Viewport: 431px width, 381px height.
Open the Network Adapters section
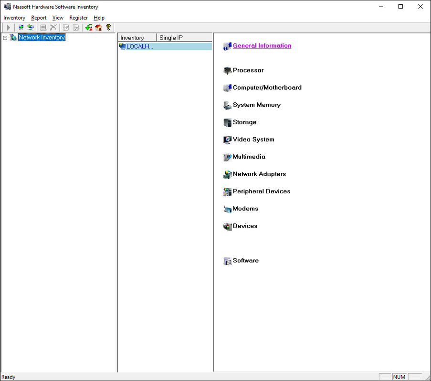[x=259, y=174]
